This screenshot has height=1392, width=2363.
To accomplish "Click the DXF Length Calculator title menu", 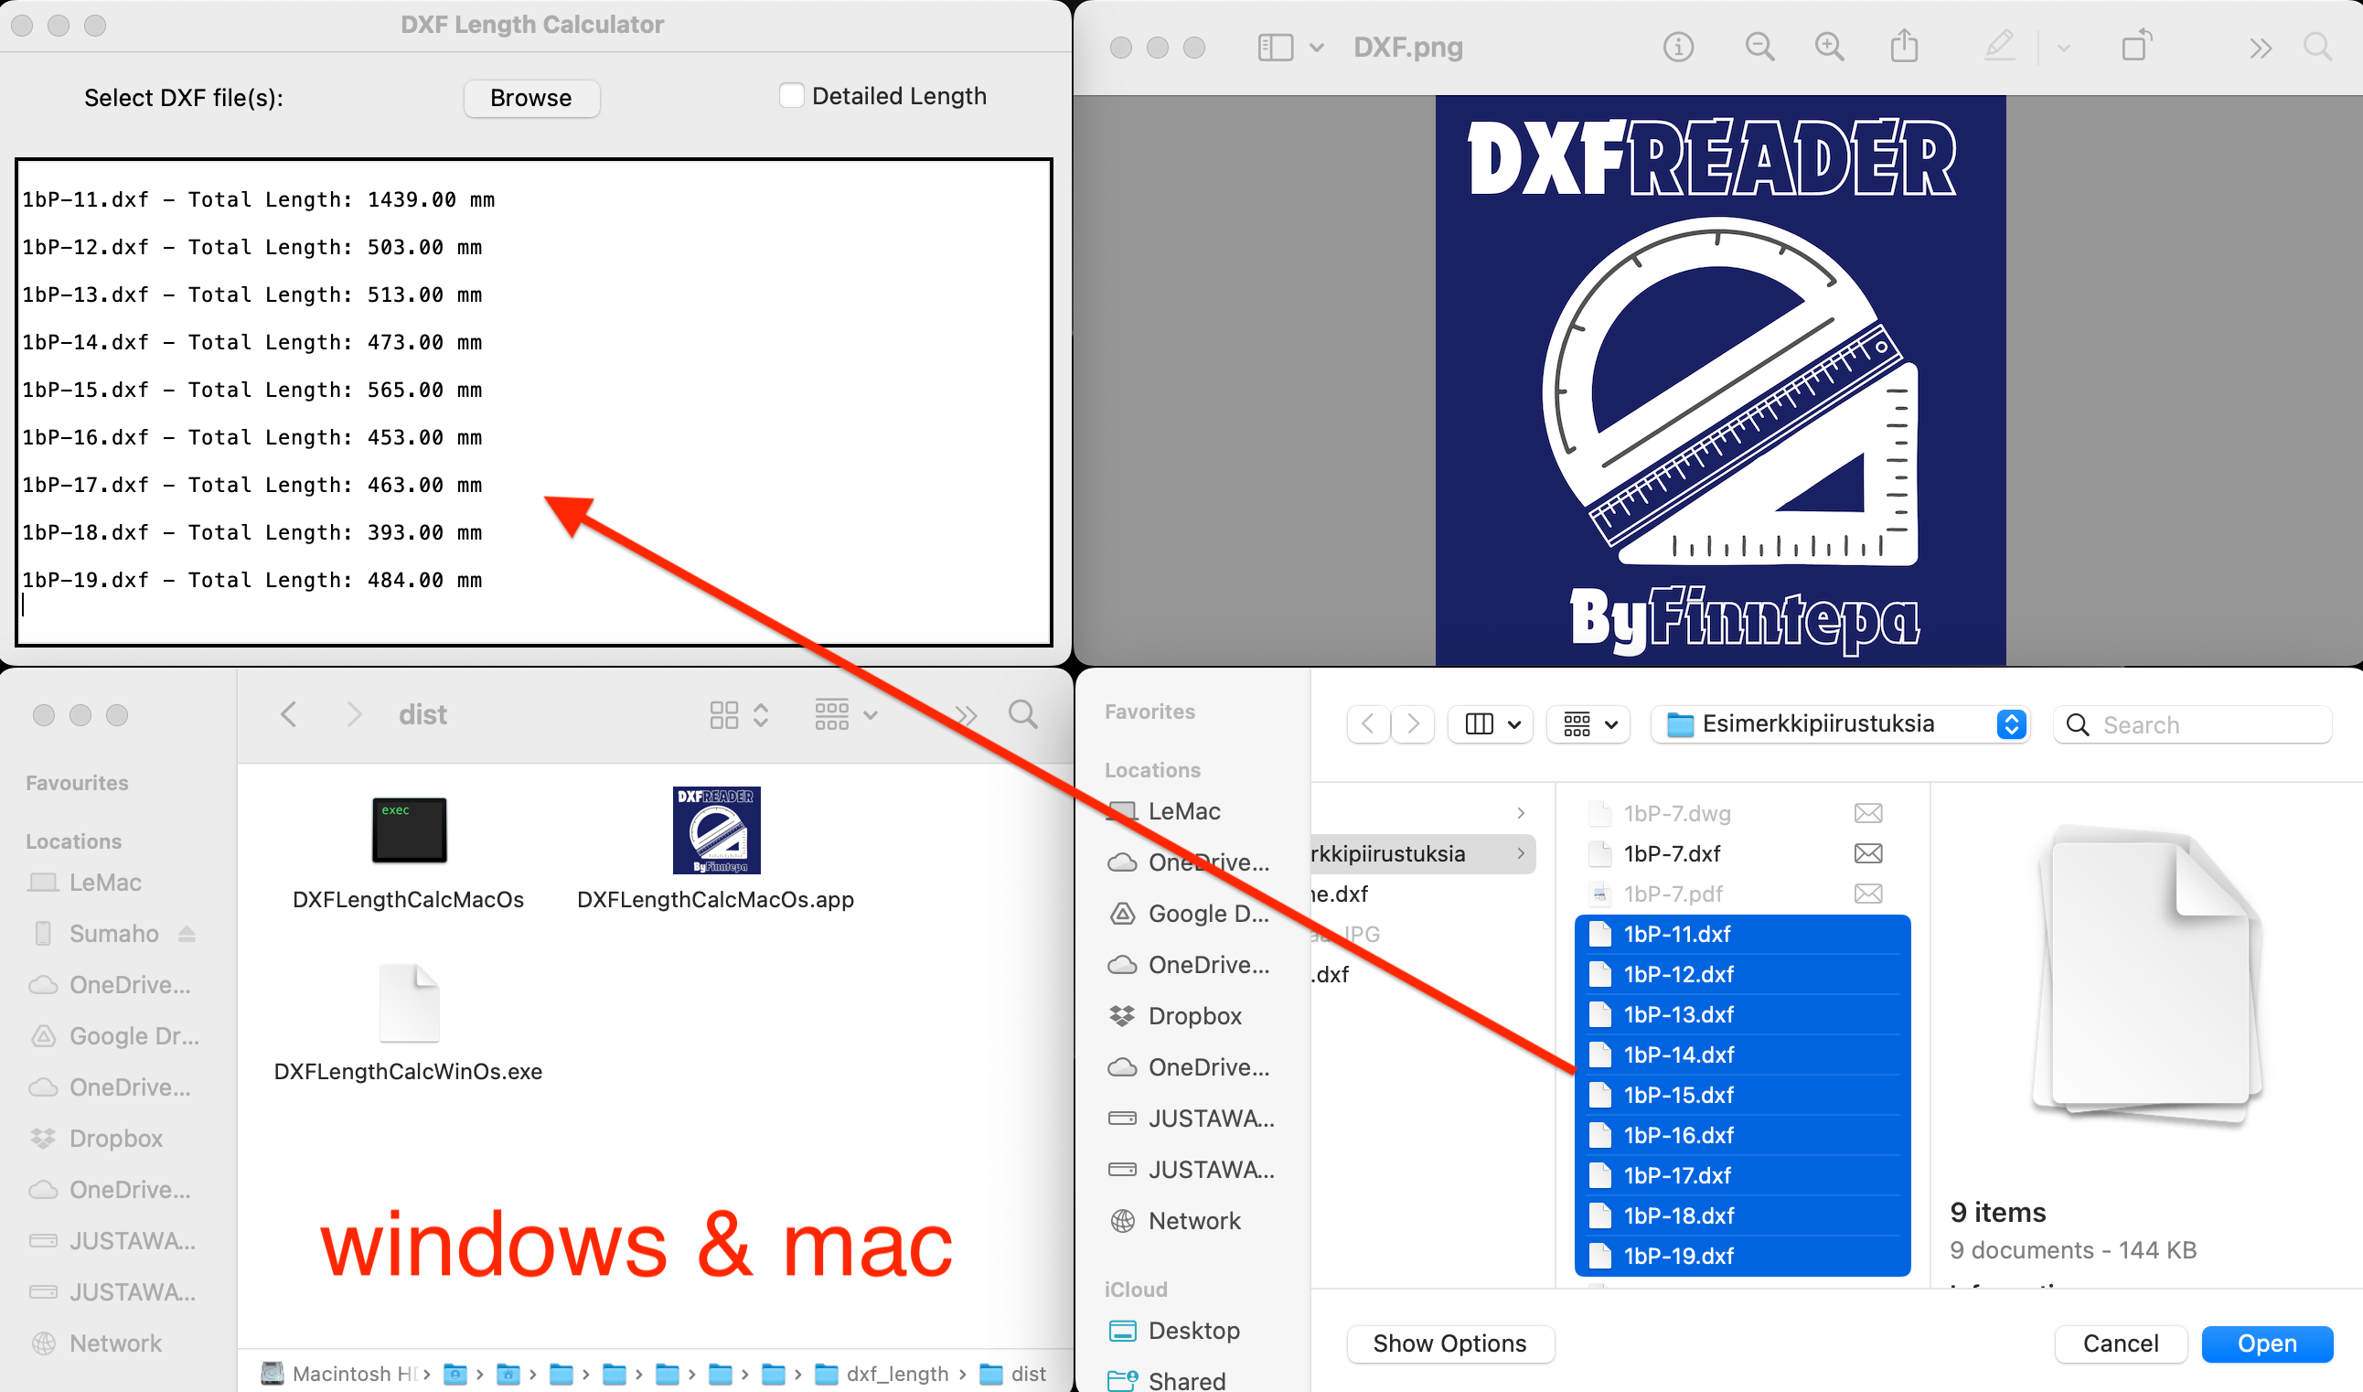I will (532, 25).
